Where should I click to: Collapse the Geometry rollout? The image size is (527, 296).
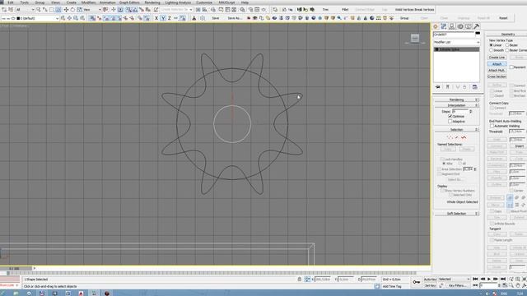[507, 35]
